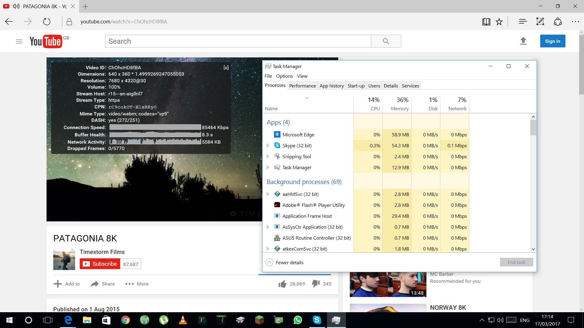The image size is (584, 328).
Task: Open the More menu under the video
Action: click(x=137, y=284)
